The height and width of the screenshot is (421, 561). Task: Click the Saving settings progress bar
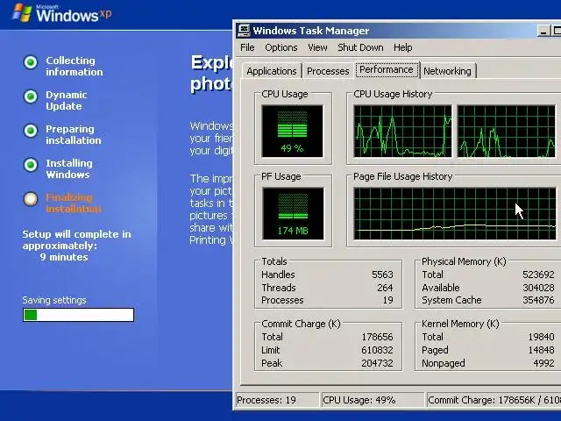click(78, 315)
